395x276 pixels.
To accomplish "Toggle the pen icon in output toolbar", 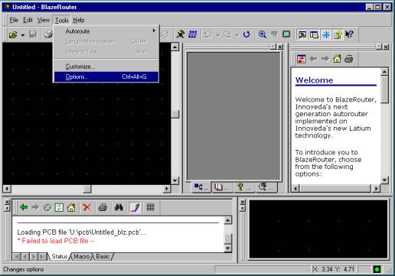I will coord(135,207).
